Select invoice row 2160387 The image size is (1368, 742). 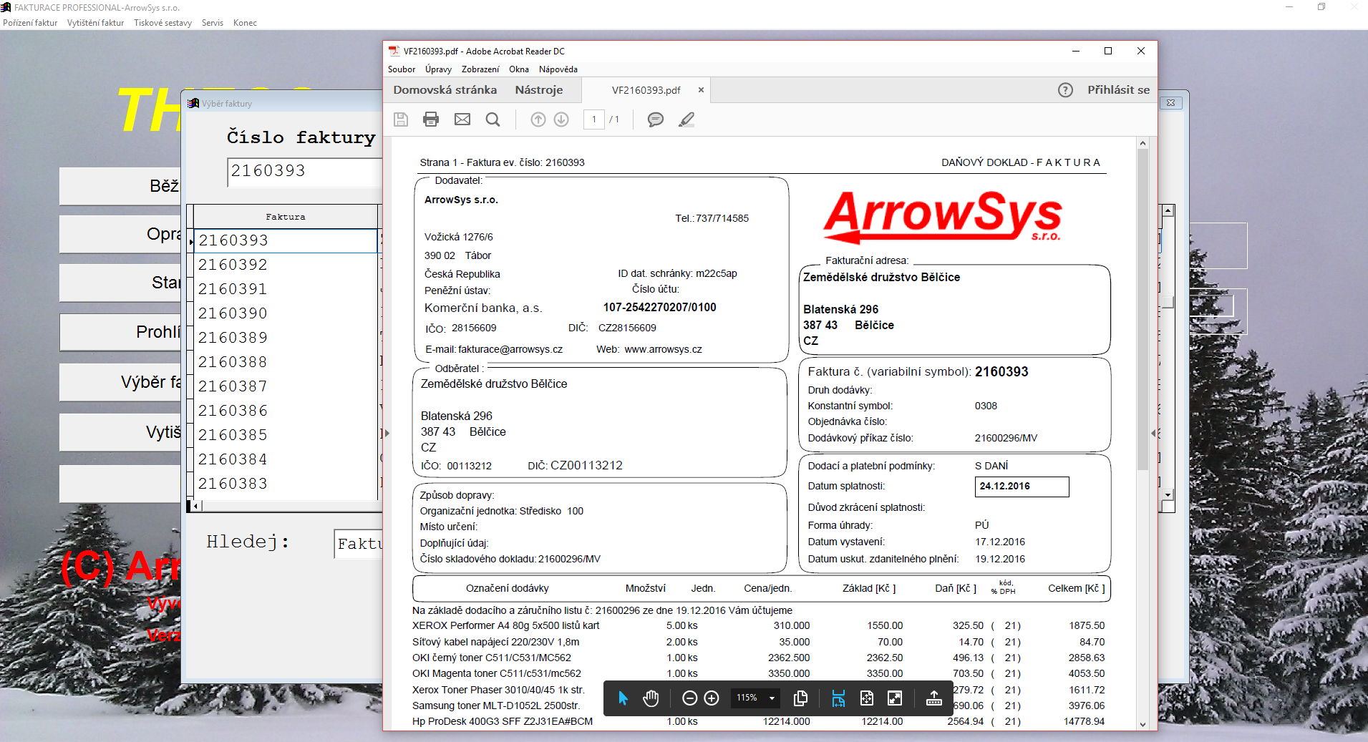[x=286, y=386]
